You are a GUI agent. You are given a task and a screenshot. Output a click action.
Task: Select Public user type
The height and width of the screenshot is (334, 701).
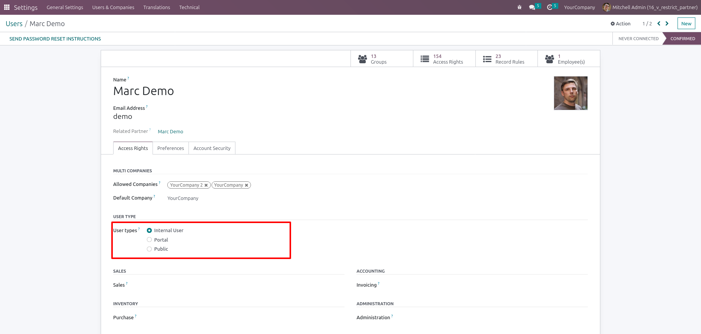click(x=149, y=249)
